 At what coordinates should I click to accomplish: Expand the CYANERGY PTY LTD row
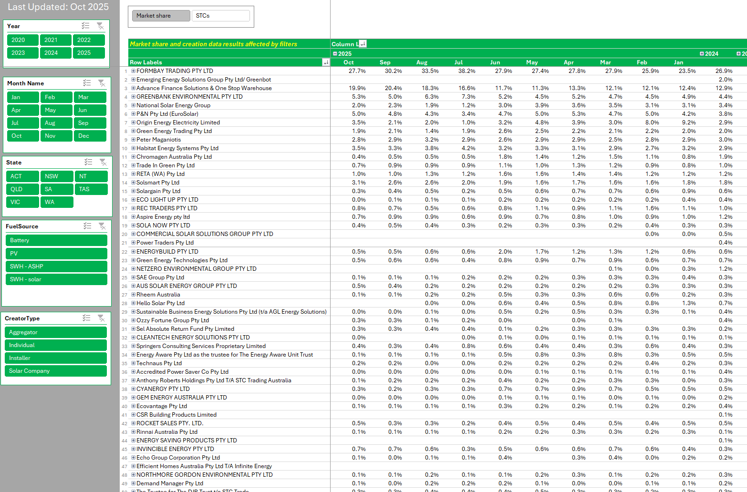134,389
